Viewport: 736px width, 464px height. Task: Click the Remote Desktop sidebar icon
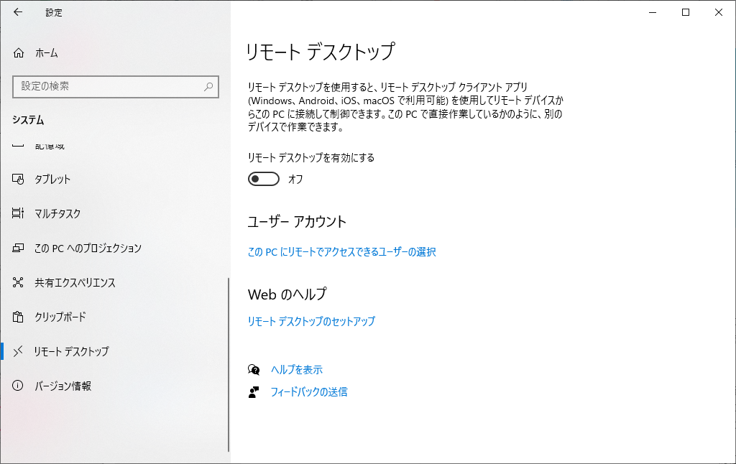pos(19,351)
